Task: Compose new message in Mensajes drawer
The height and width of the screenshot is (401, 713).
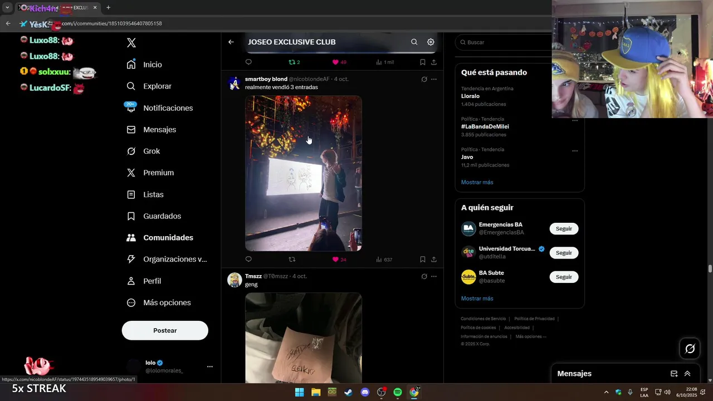Action: click(674, 374)
